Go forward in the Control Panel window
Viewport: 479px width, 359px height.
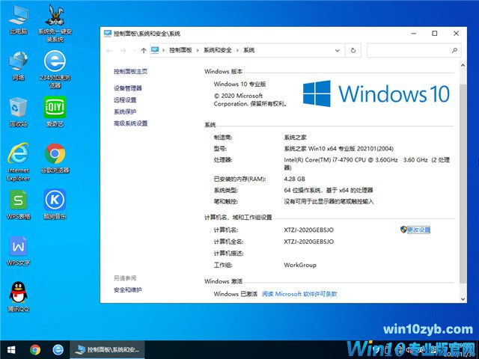123,50
